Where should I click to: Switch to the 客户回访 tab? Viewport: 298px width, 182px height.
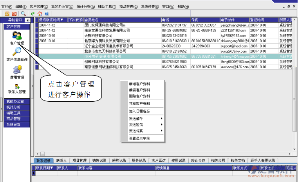pos(159,160)
